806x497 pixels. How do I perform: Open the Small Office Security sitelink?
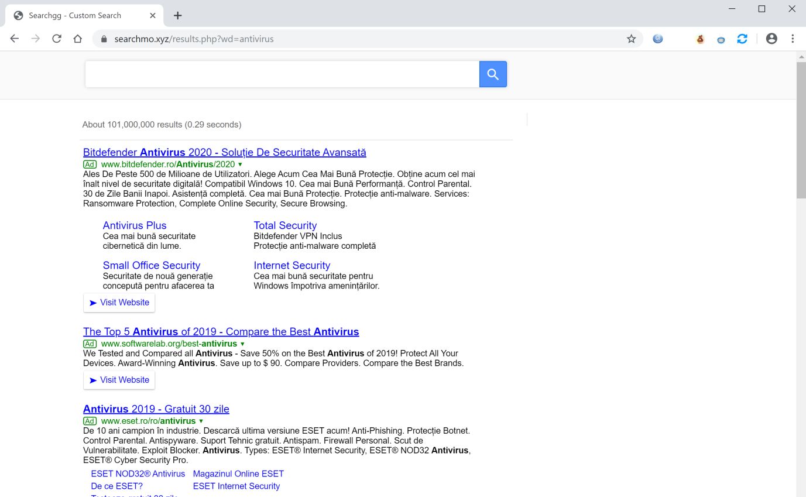point(152,265)
